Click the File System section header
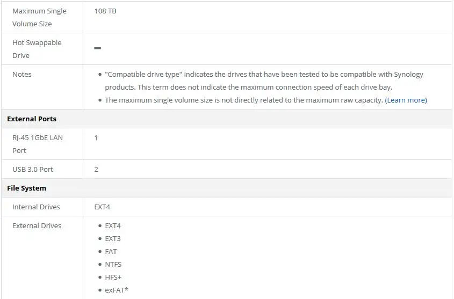Image resolution: width=454 pixels, height=299 pixels. (27, 188)
